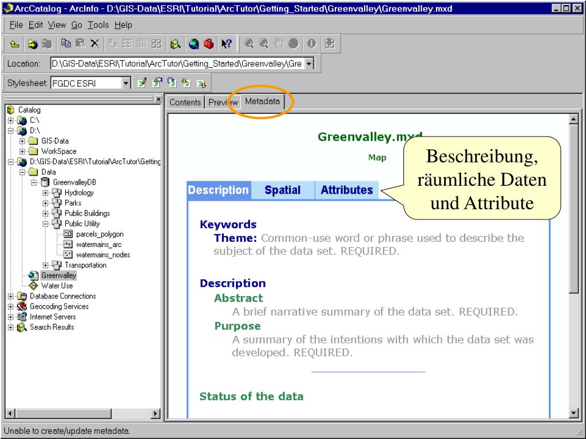Switch to Details view
This screenshot has width=586, height=439.
pyautogui.click(x=142, y=44)
